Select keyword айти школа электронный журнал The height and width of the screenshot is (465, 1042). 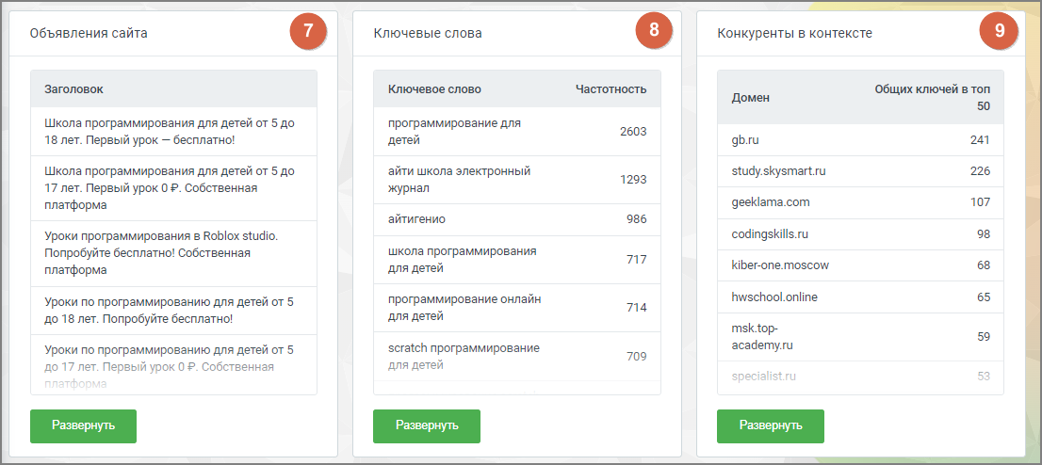click(459, 180)
